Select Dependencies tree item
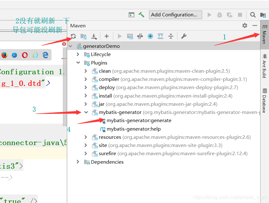This screenshot has width=269, height=203. [107, 162]
